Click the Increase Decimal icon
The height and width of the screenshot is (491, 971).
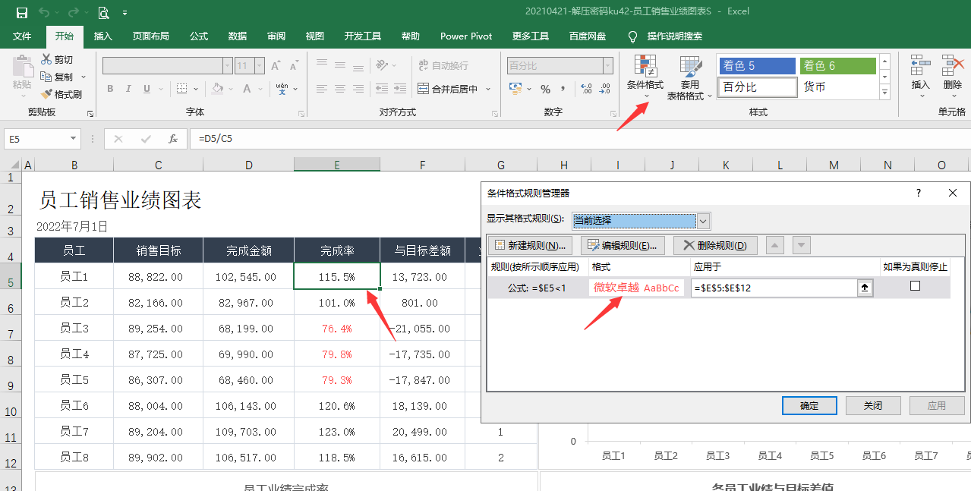coord(587,89)
